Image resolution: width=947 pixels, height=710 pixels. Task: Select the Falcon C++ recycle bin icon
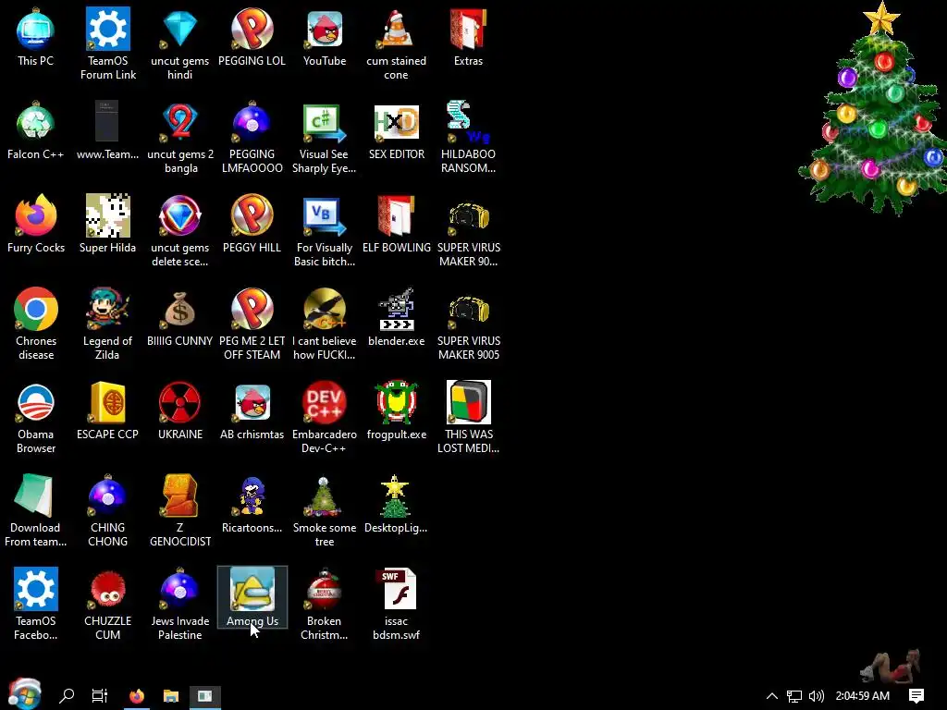[x=36, y=130]
